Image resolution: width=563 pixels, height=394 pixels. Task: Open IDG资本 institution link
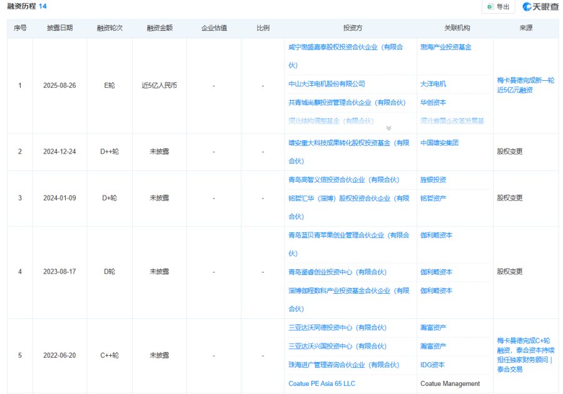click(432, 365)
